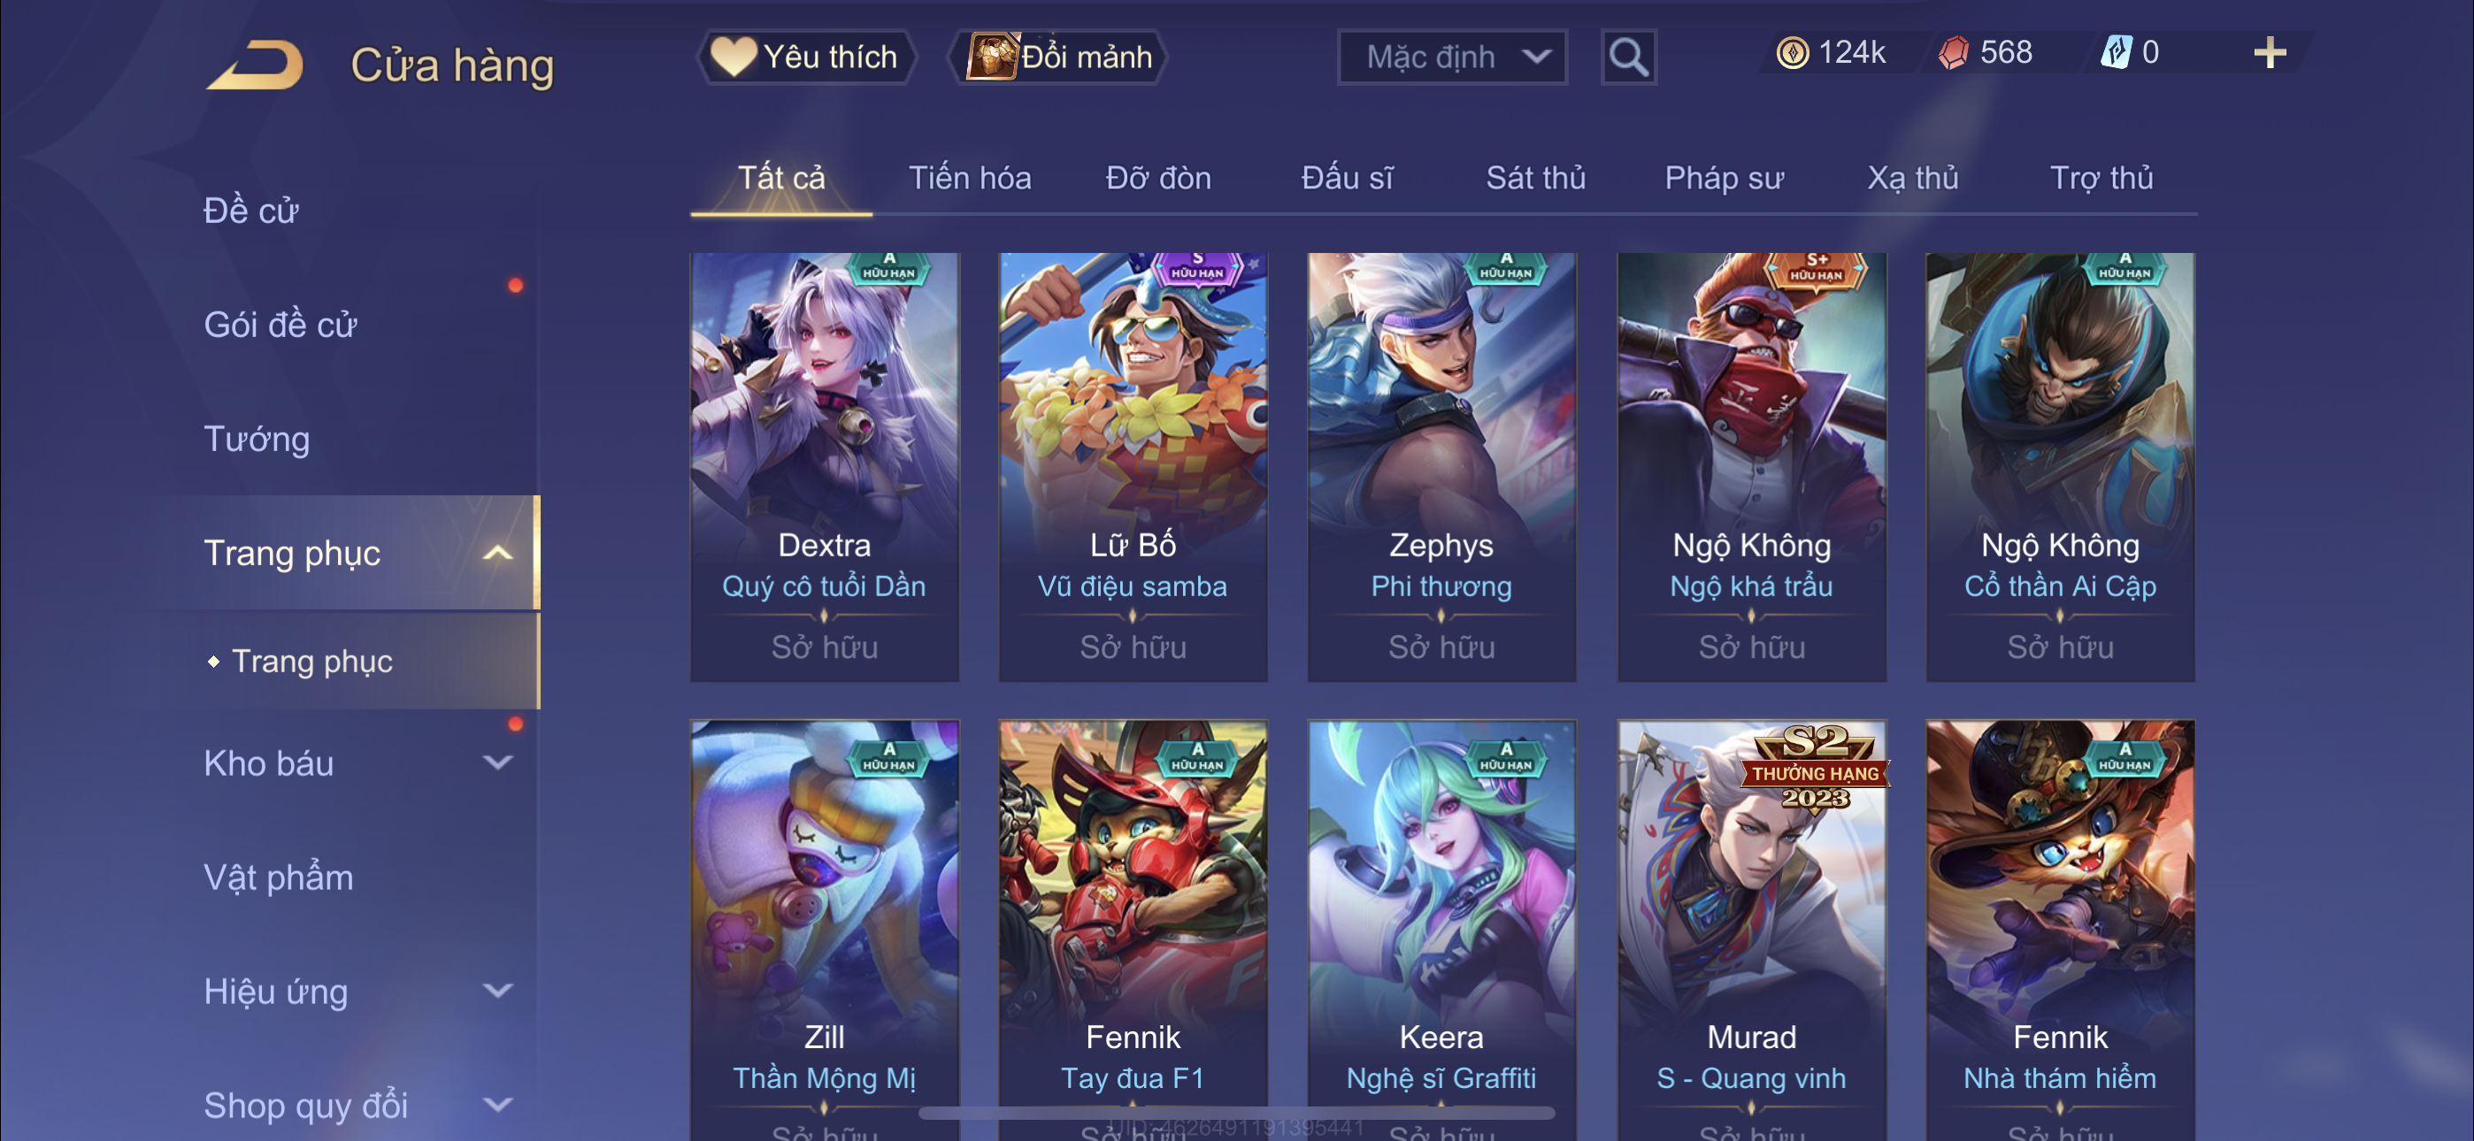Screen dimensions: 2474x1141
Task: Expand the Kho báu sidebar section
Action: coord(496,763)
